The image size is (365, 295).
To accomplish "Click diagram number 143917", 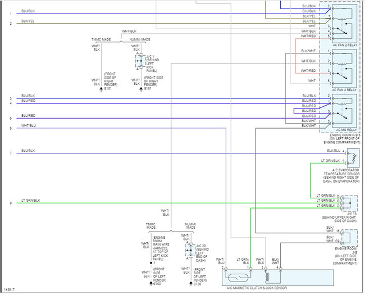I will (x=10, y=289).
